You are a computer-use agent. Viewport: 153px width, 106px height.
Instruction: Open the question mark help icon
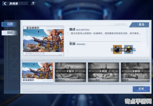click(33, 3)
